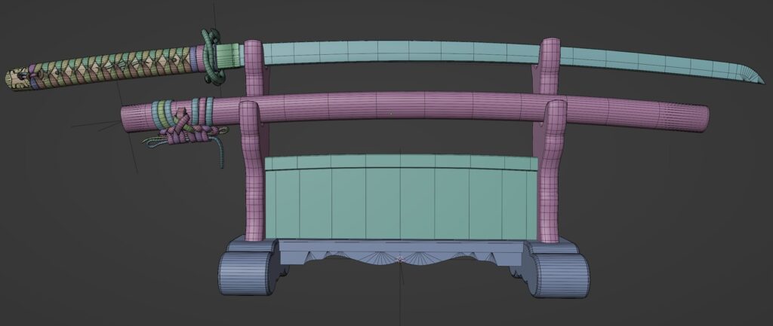
Task: Select the stand's right rounded foot
Action: [561, 276]
